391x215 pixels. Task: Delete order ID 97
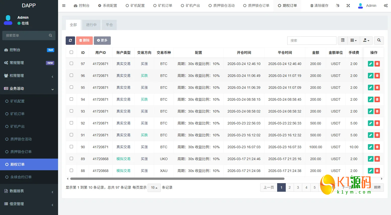(x=377, y=64)
